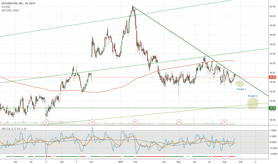The image size is (278, 164).
Task: Click the 54.00 price scale label
Action: point(273,44)
